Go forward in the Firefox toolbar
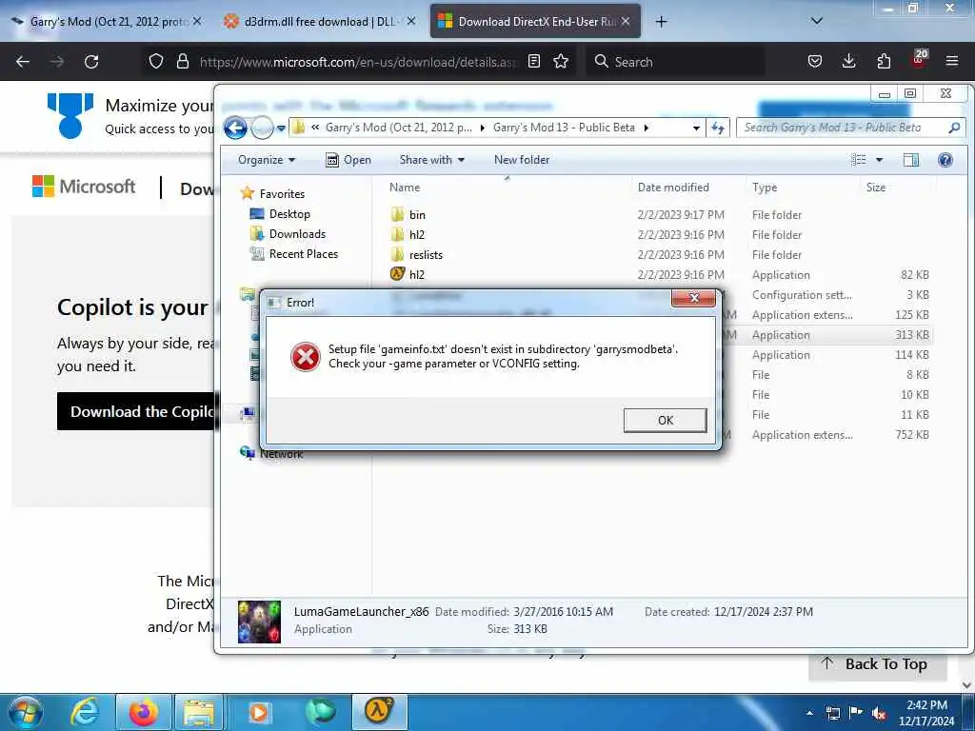Viewport: 975px width, 731px height. tap(57, 62)
